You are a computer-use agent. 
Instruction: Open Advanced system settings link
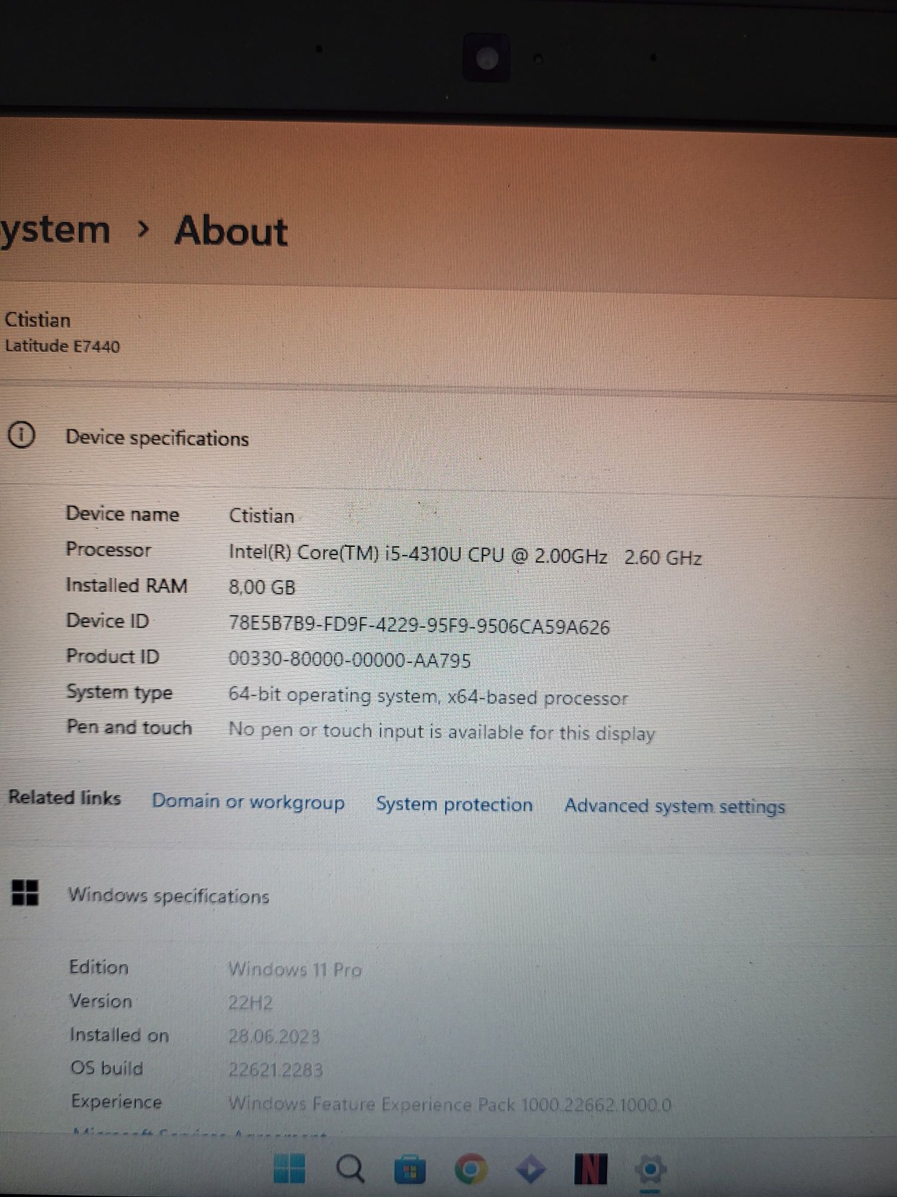pos(675,807)
